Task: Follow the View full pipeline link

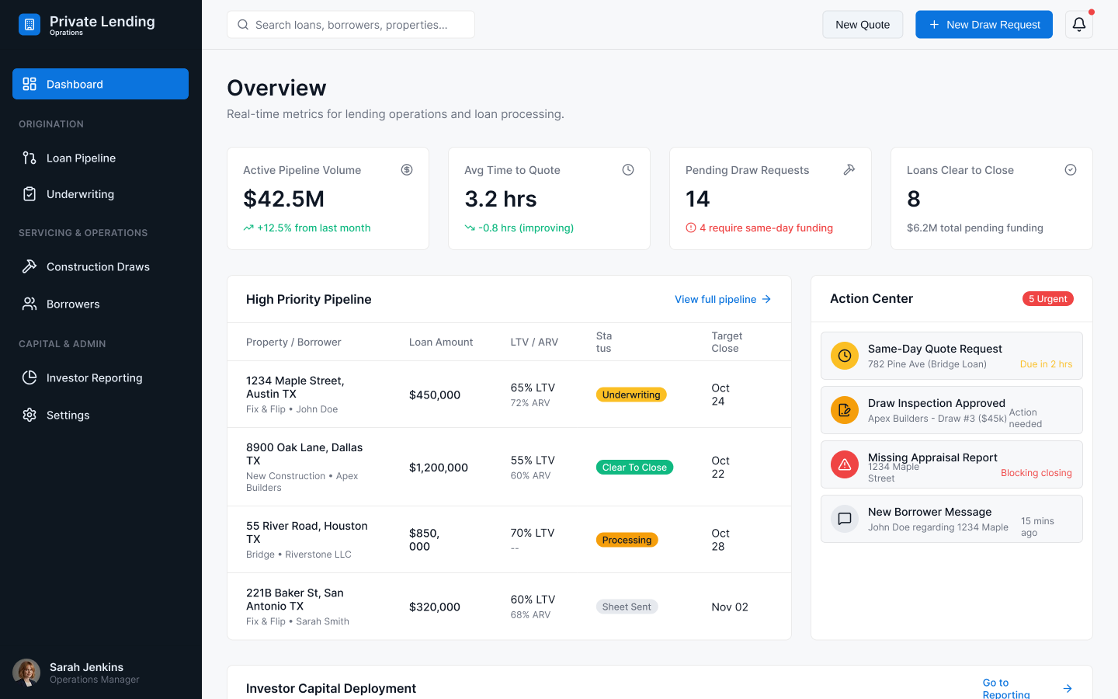Action: click(722, 299)
